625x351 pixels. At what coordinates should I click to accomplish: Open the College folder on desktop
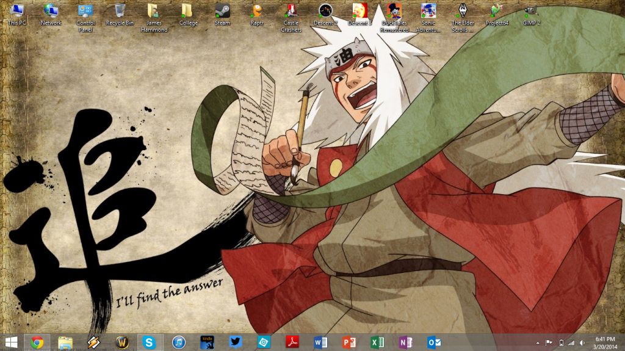pyautogui.click(x=188, y=15)
